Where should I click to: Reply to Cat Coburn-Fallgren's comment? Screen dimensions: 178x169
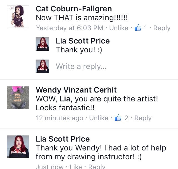coord(162,28)
